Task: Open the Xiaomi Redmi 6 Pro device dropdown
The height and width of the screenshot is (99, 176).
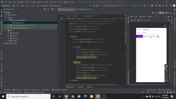Action: point(112,5)
